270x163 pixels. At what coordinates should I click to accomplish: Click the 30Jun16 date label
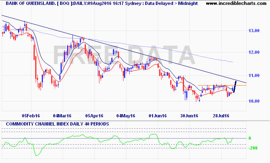pyautogui.click(x=189, y=116)
